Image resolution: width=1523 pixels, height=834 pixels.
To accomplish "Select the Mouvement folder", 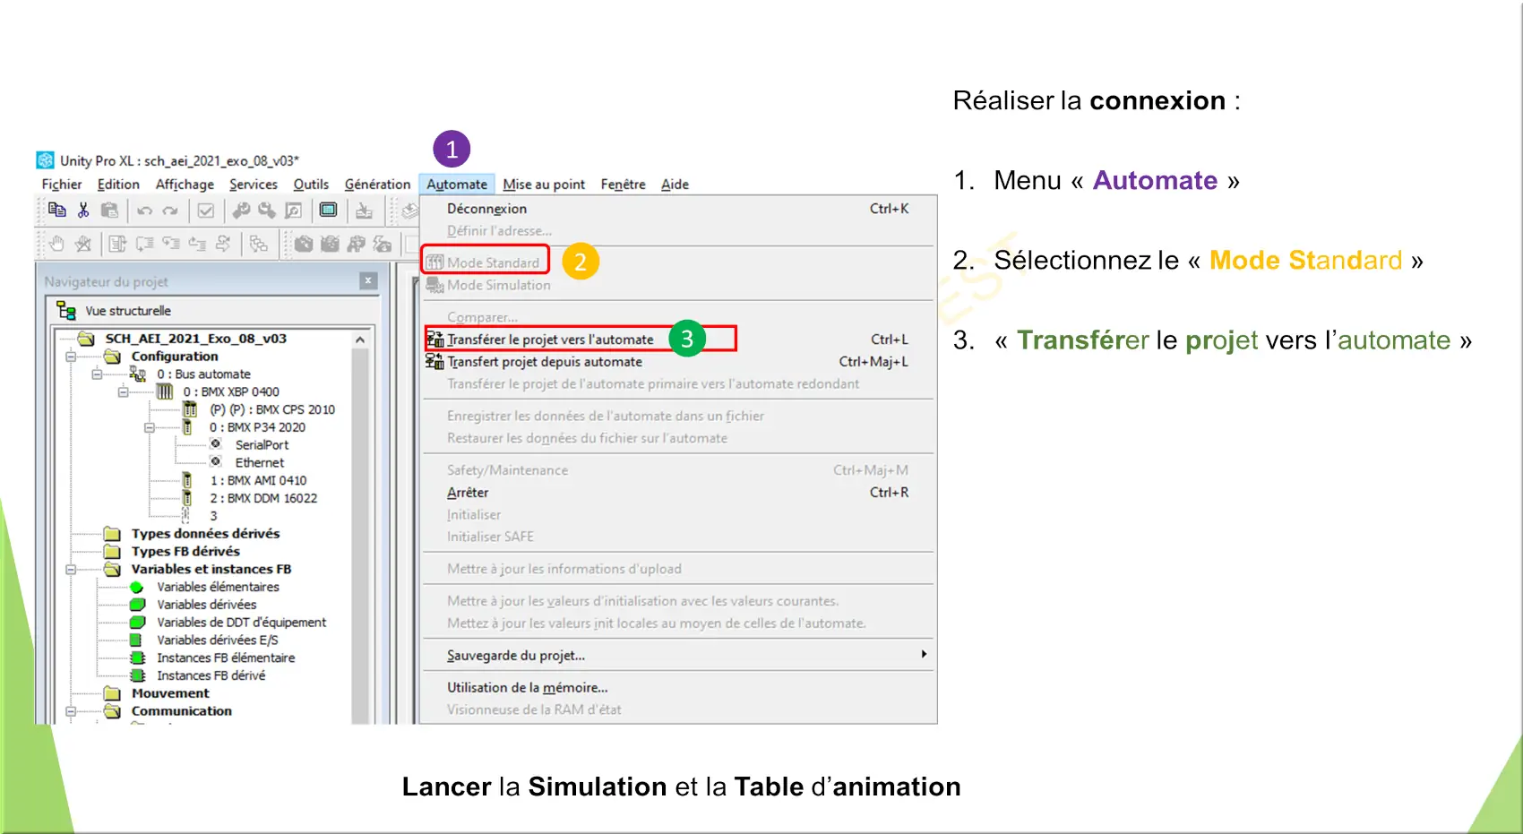I will (x=170, y=693).
